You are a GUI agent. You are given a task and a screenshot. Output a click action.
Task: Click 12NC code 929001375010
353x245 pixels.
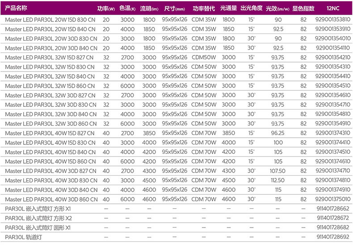point(333,199)
